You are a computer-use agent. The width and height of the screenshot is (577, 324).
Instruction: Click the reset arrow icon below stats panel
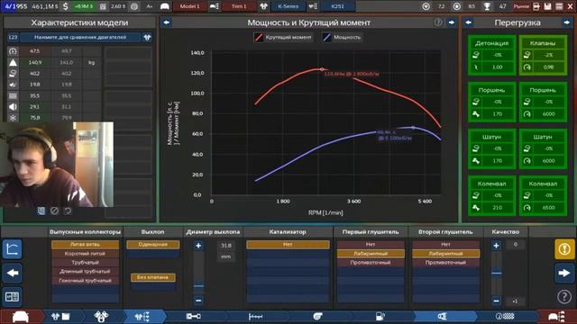point(68,211)
